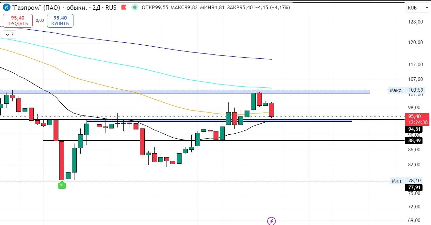Click the purple lightning bolt icon at the chart bottom

pyautogui.click(x=271, y=221)
